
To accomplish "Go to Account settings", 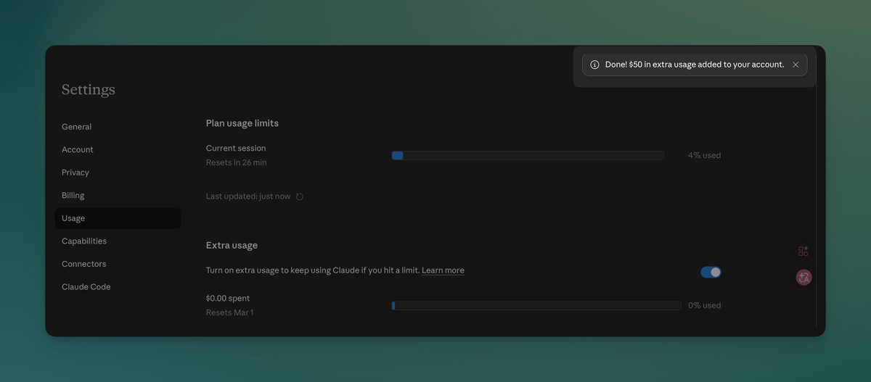I will coord(78,149).
